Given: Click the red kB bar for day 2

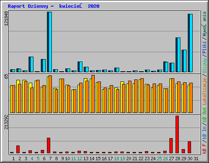Looking at the screenshot, I should pos(18,150).
